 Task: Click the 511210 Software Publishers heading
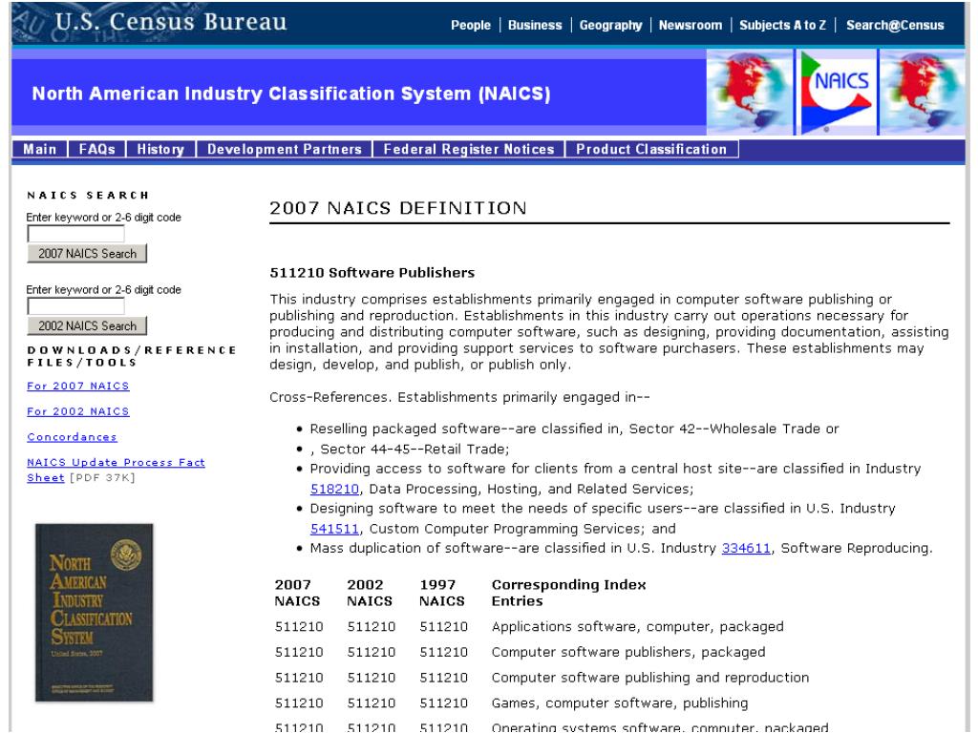[x=372, y=272]
